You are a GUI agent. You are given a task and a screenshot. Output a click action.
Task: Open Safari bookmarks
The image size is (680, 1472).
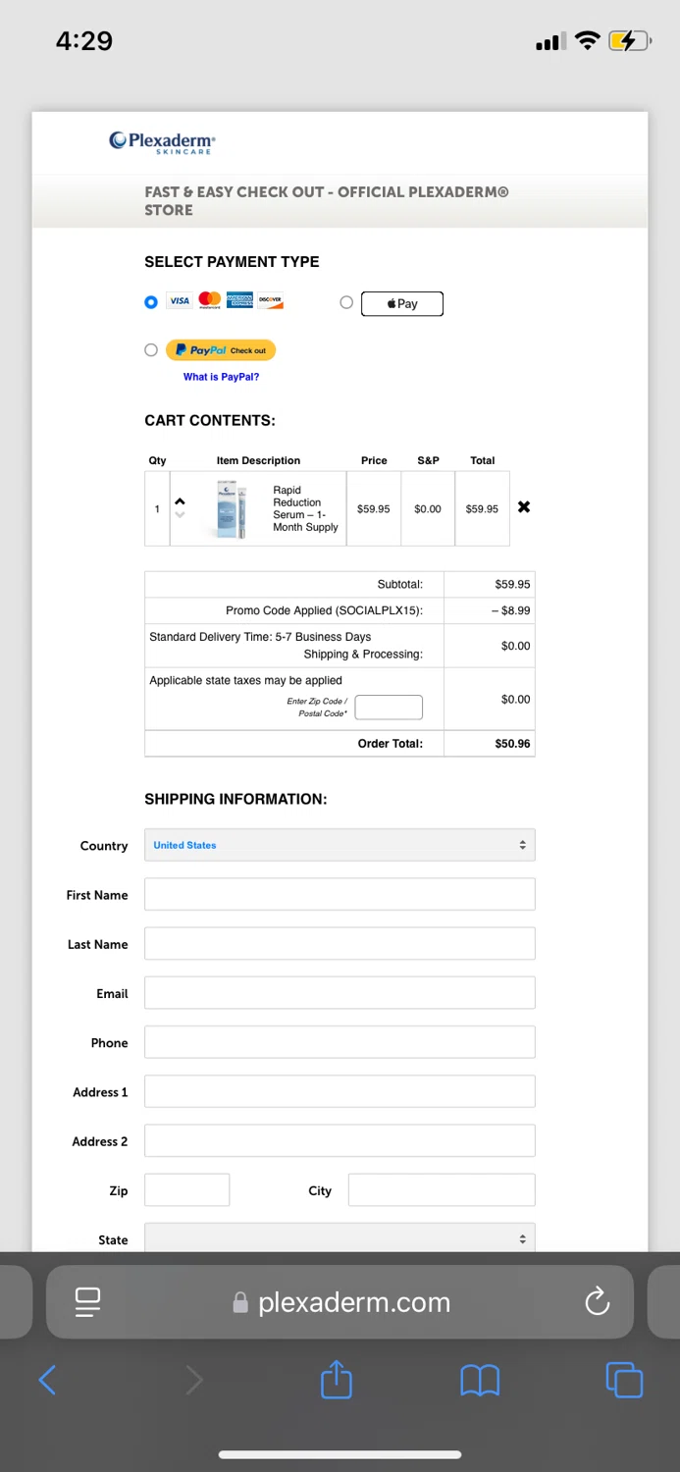480,1380
